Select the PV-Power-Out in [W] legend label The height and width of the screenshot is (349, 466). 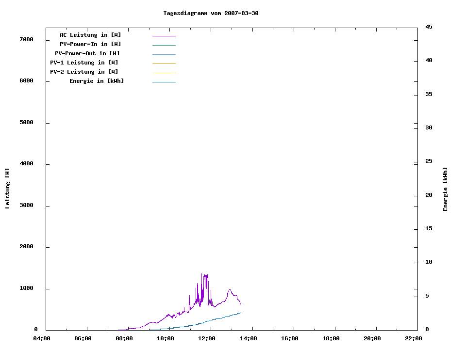(87, 53)
